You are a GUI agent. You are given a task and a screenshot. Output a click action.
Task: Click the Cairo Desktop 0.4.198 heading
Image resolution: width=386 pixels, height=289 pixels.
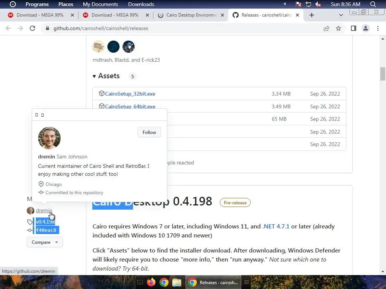tap(152, 202)
